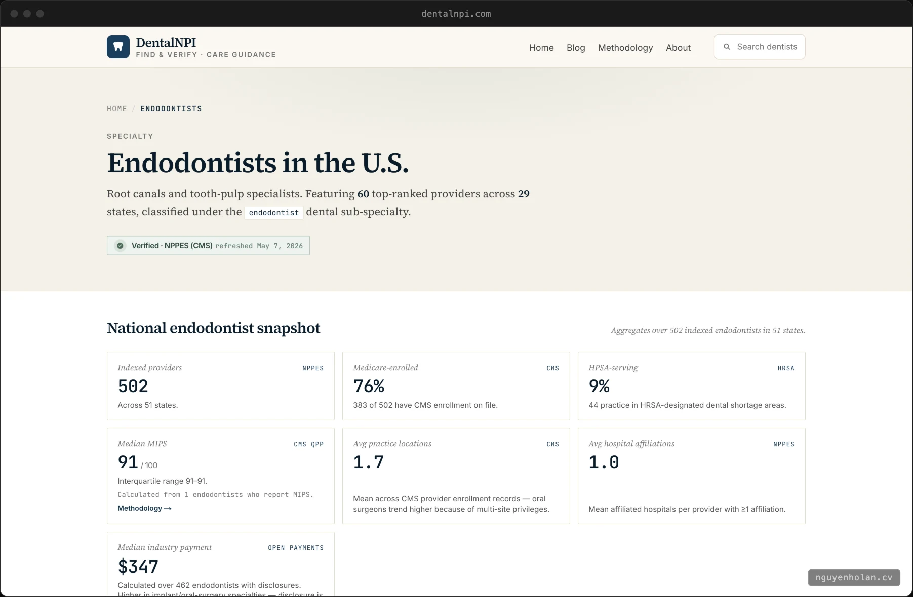
Task: Click the 76% Medicare-enrolled value
Action: click(x=369, y=386)
